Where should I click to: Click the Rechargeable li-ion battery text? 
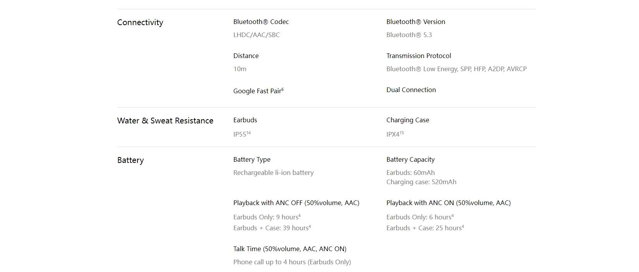tap(273, 173)
